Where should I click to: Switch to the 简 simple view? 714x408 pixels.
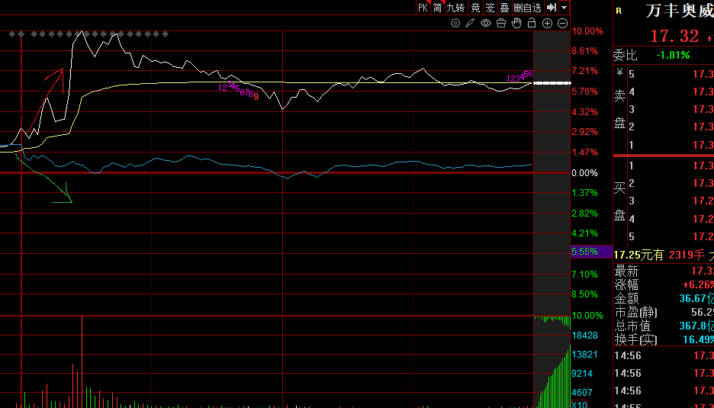[x=438, y=8]
